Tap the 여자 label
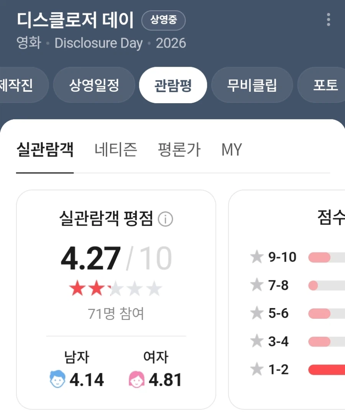The image size is (345, 417). pos(156,357)
